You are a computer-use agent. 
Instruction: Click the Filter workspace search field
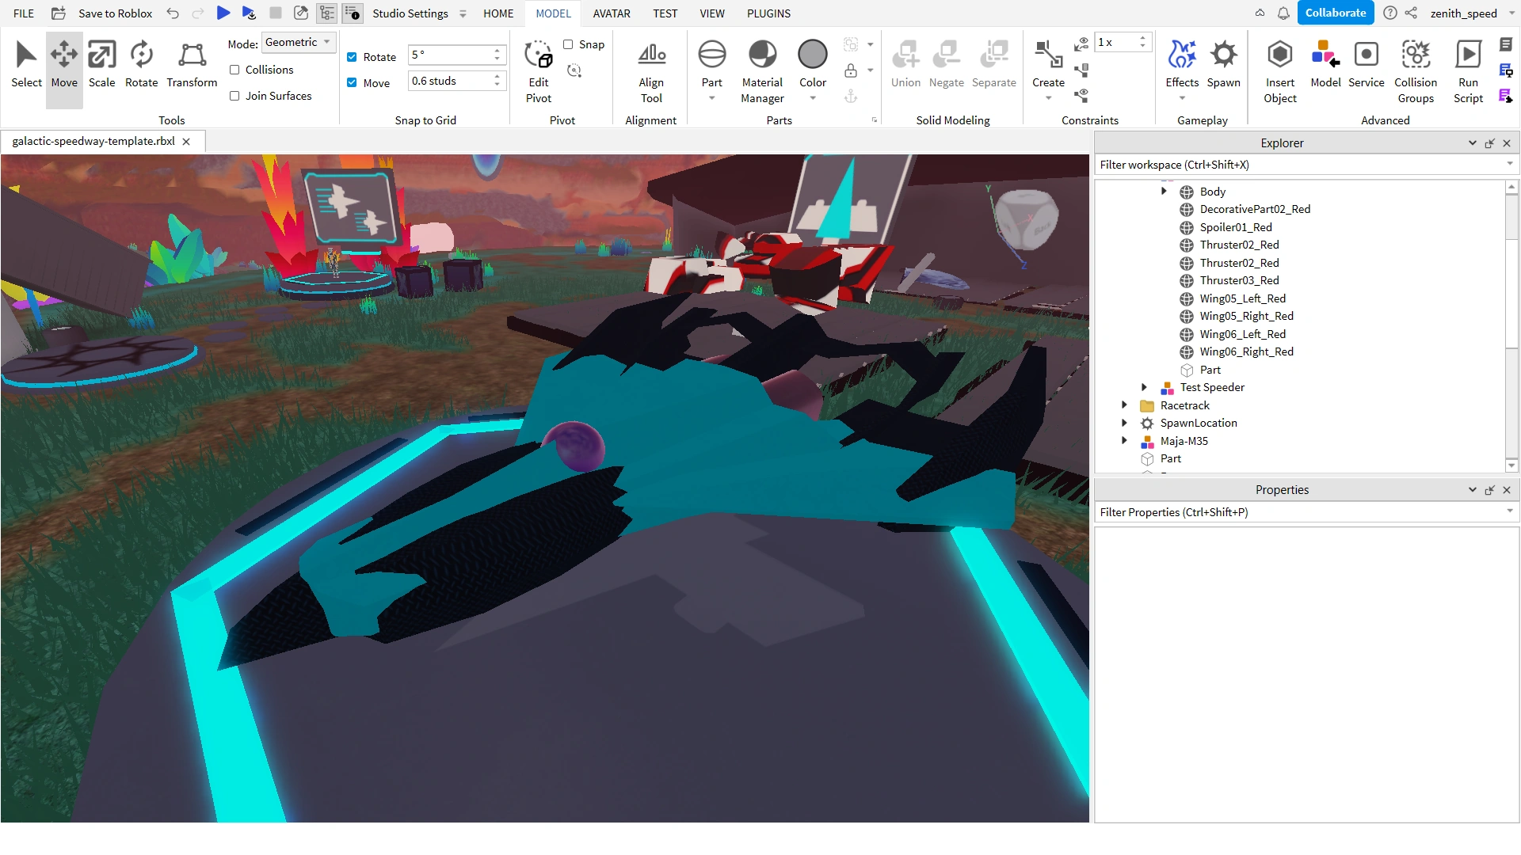(1299, 165)
